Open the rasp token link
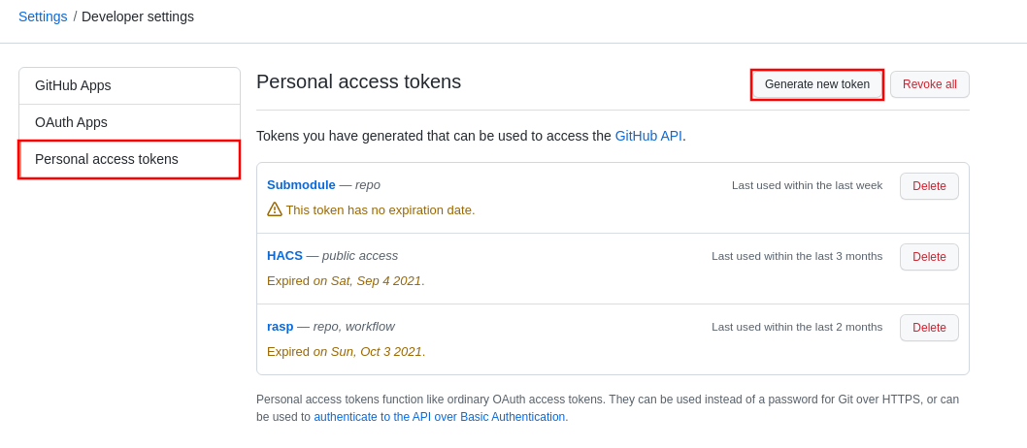This screenshot has height=448, width=1027. pos(280,326)
